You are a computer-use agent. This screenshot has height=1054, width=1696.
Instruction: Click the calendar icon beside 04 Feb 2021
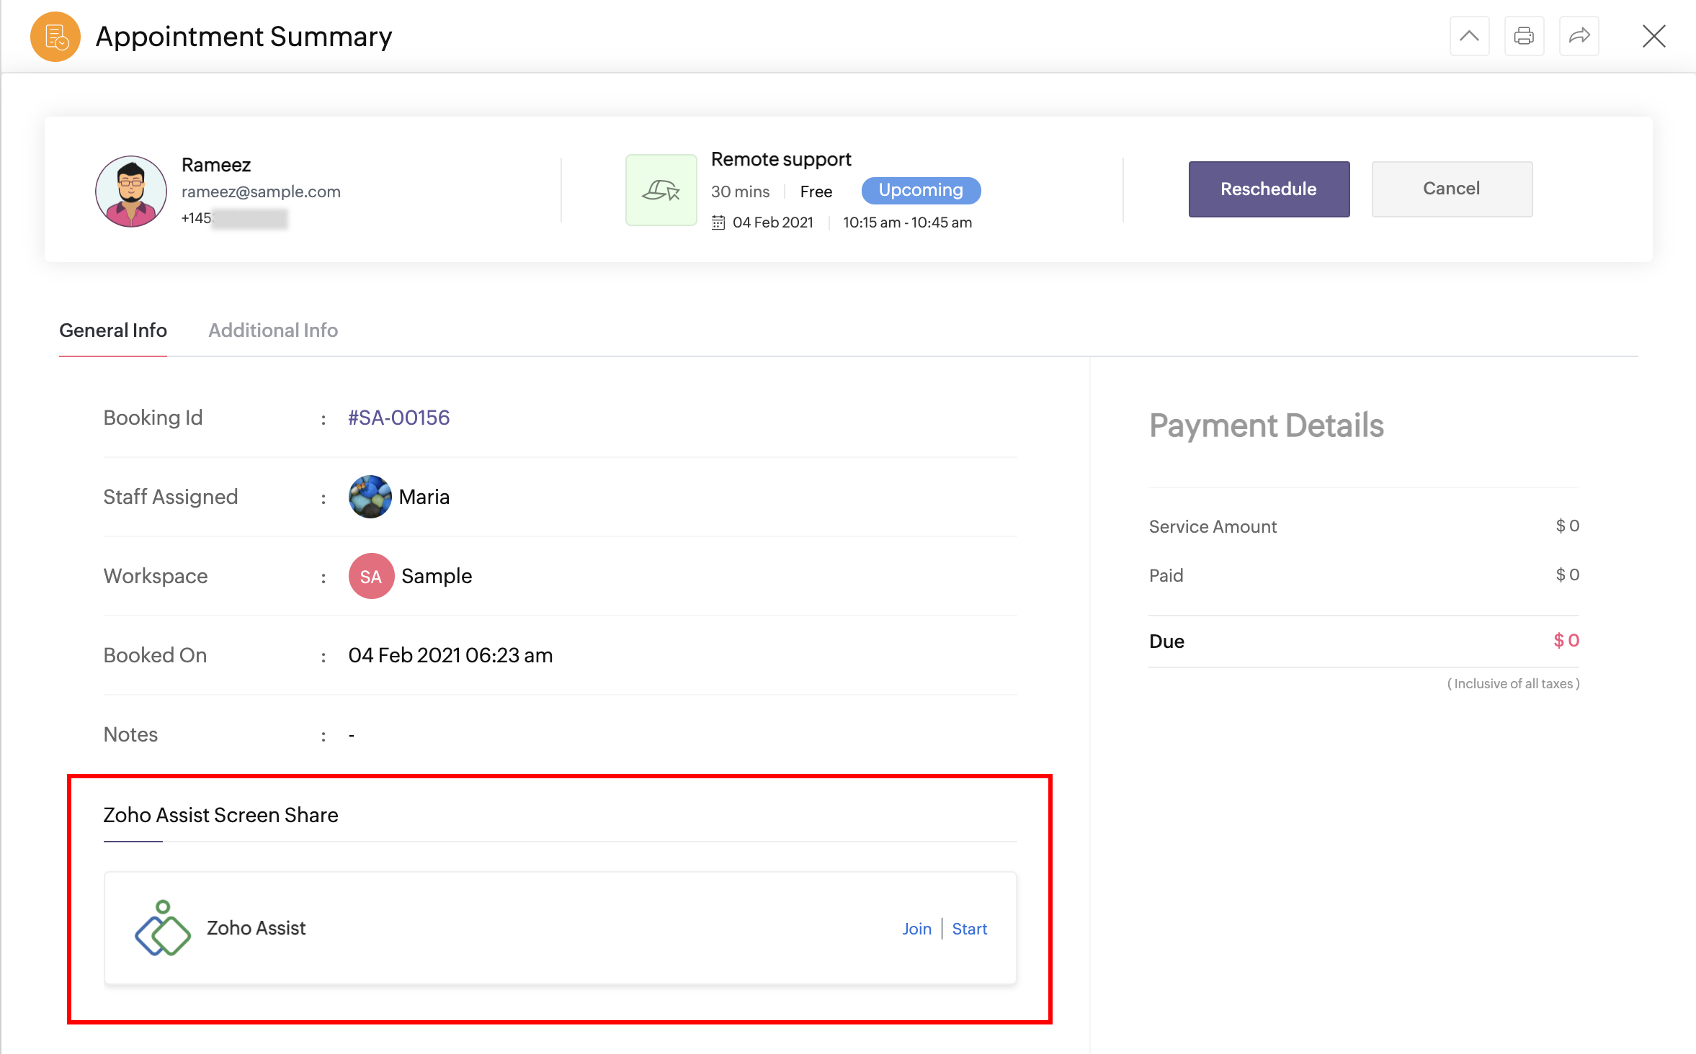click(x=718, y=222)
